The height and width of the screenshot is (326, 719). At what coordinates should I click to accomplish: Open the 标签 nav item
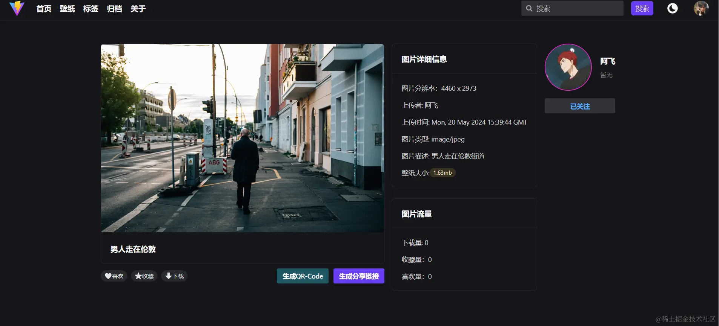click(91, 9)
